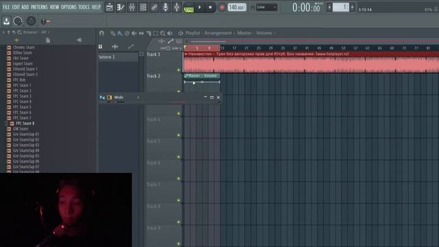Select the magnifier zoom tool in playlist

(163, 34)
